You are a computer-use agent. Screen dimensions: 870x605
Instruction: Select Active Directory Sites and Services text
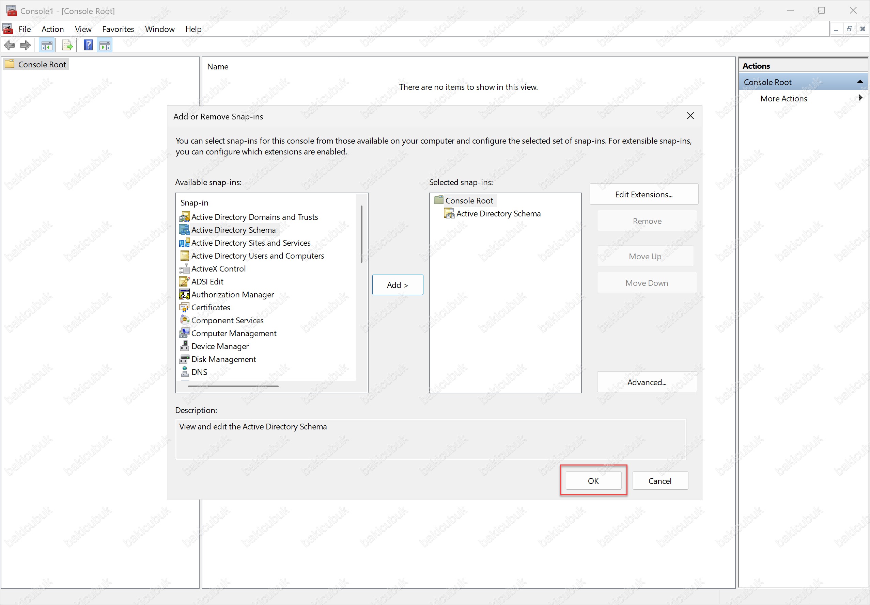point(251,243)
